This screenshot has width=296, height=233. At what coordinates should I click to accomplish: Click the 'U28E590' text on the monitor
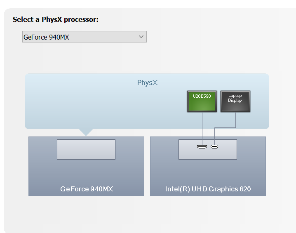tap(202, 96)
